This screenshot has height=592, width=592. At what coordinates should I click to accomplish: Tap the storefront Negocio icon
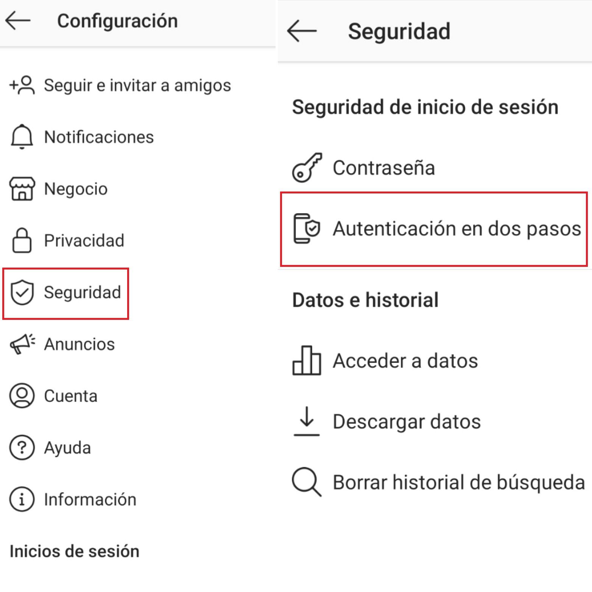coord(22,189)
